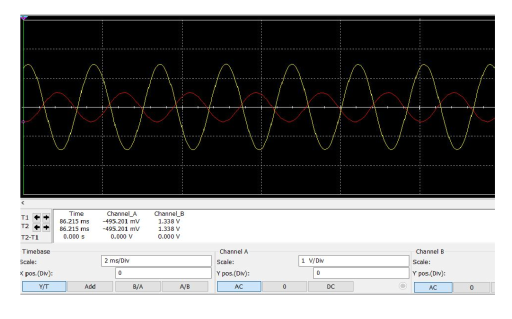This screenshot has width=512, height=319.
Task: Click the Timebase X pos. (Div) field
Action: click(x=163, y=273)
